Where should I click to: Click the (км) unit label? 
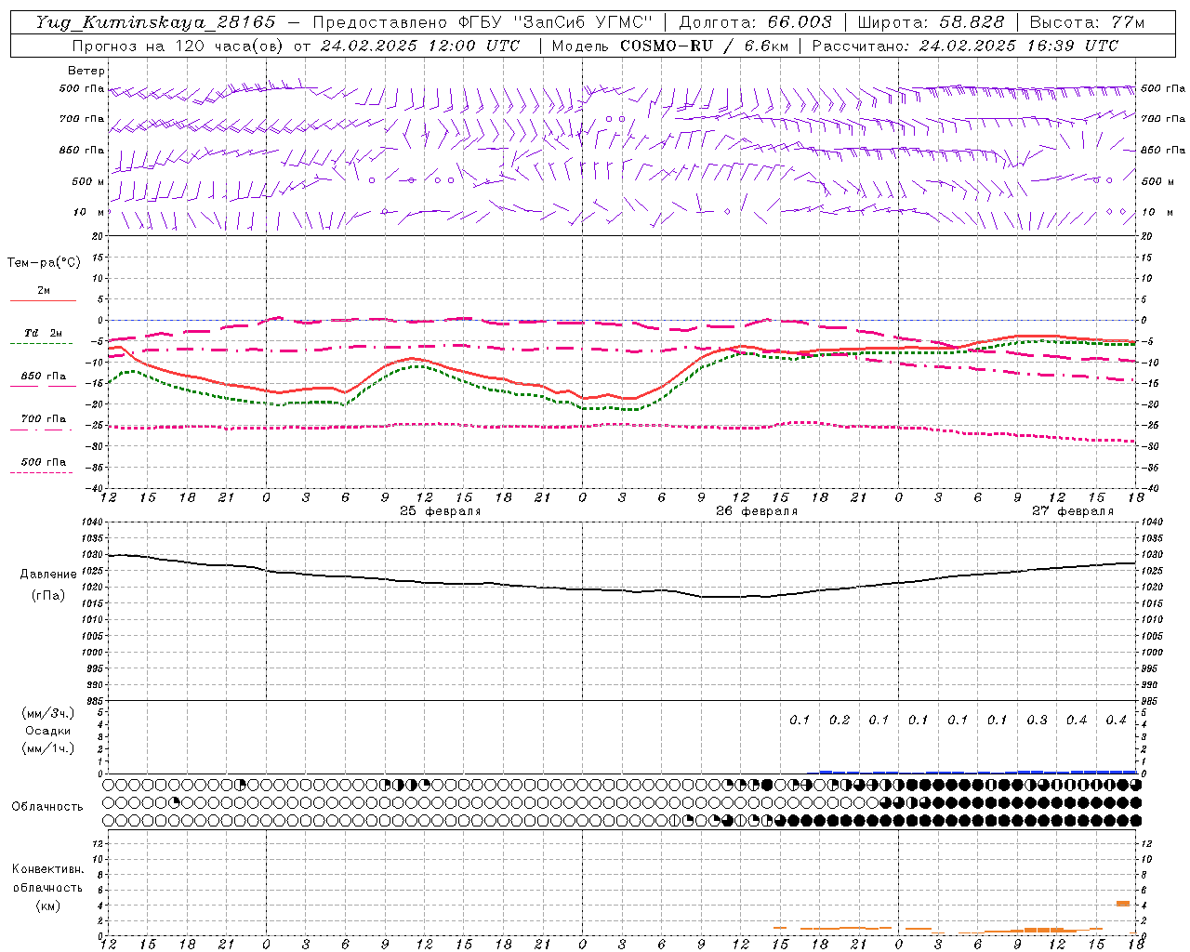[x=47, y=905]
